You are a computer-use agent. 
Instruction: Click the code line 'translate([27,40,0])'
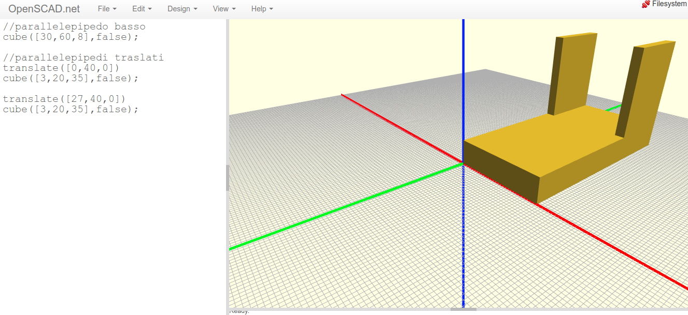pyautogui.click(x=64, y=99)
